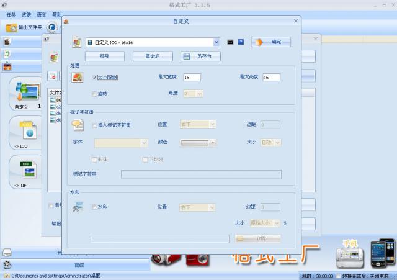The image size is (397, 280).
Task: Toggle 转换完成后:关闭电脑 checkbox
Action: (x=338, y=276)
